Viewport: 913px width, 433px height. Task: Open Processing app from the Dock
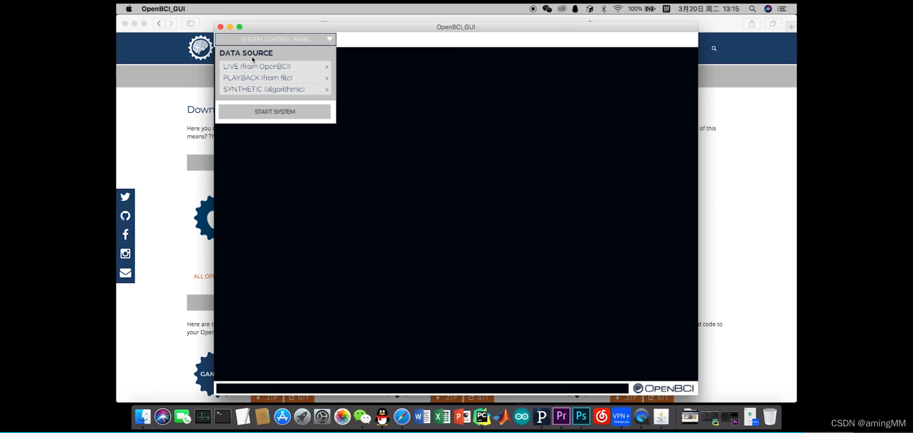[542, 417]
